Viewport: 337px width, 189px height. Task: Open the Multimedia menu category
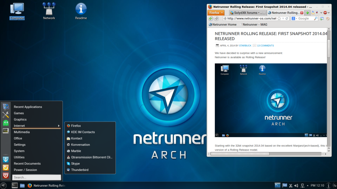click(x=22, y=132)
